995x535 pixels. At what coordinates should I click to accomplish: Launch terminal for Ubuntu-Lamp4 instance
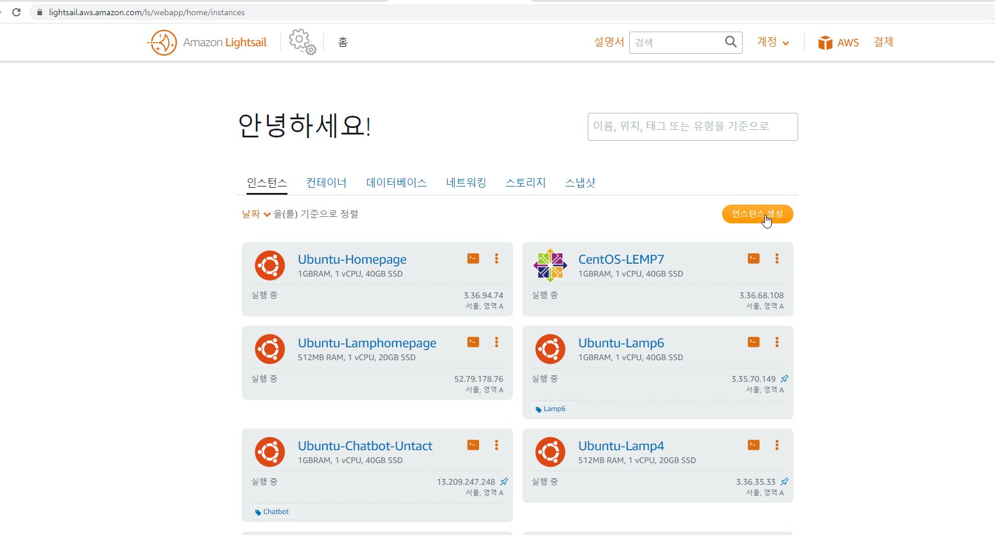(754, 445)
